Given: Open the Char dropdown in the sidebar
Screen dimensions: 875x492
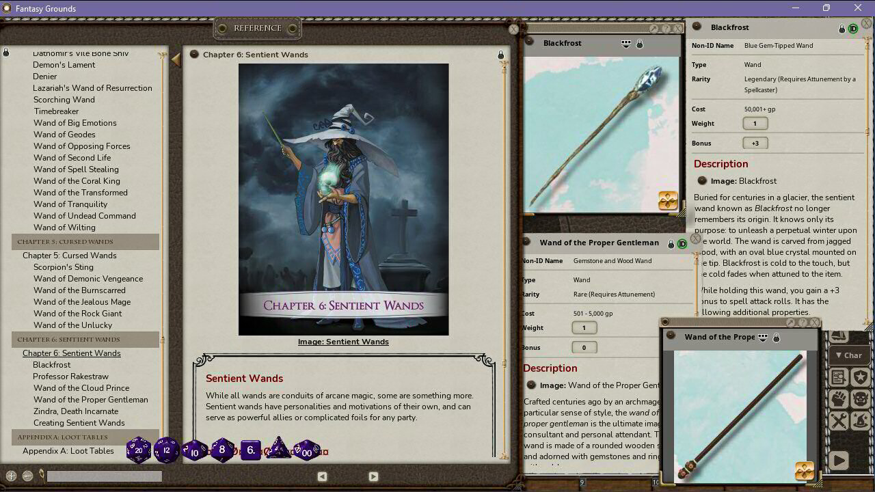Looking at the screenshot, I should pos(849,355).
